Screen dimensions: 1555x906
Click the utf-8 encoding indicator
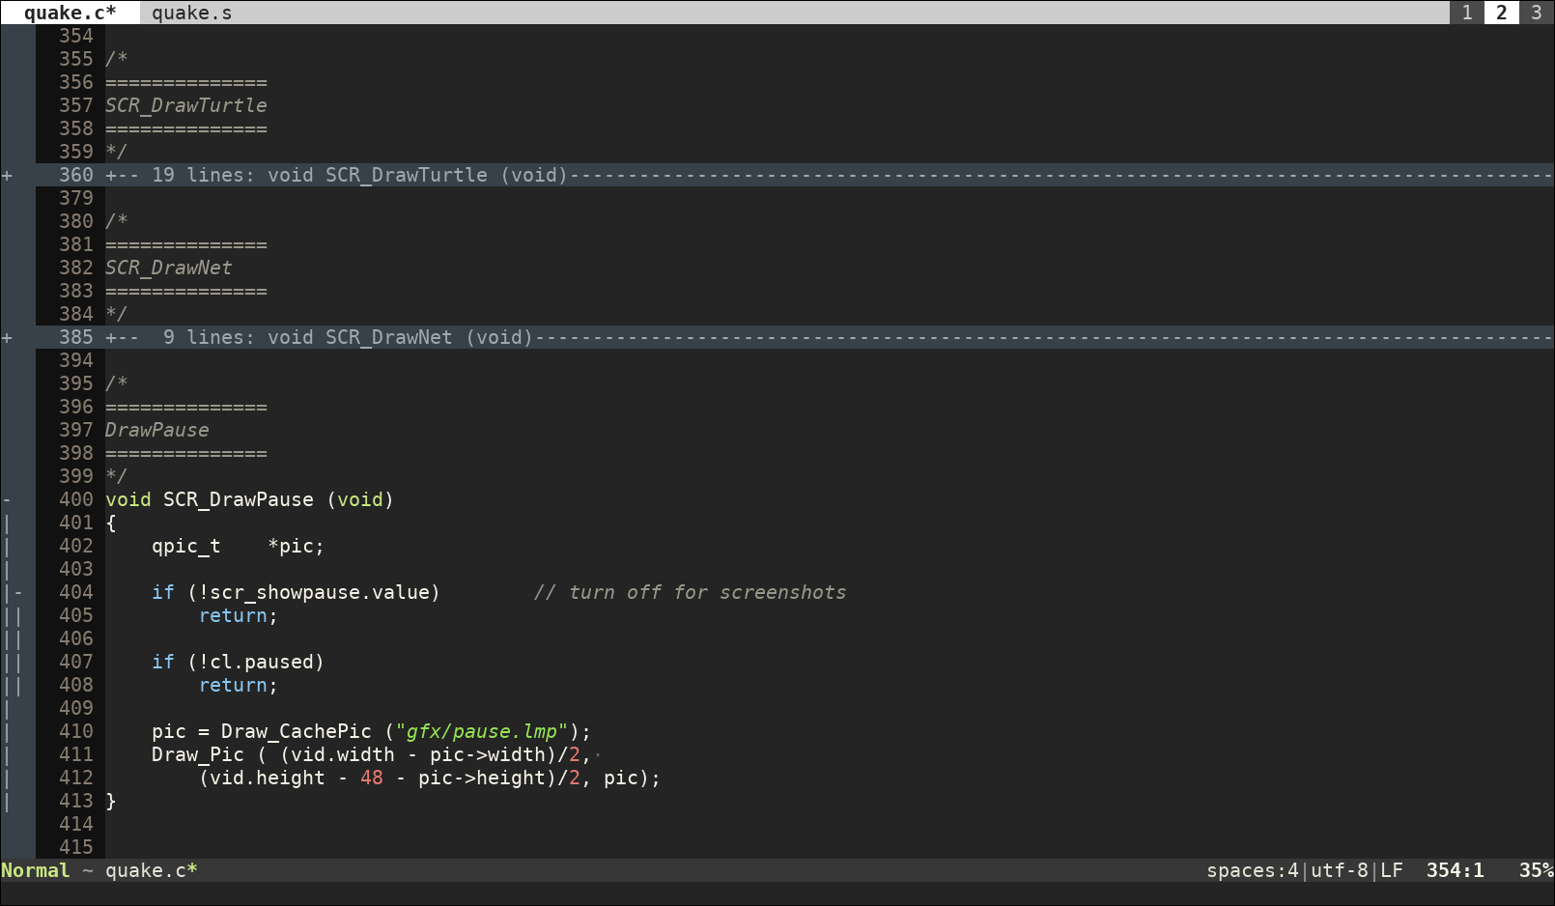(1340, 870)
